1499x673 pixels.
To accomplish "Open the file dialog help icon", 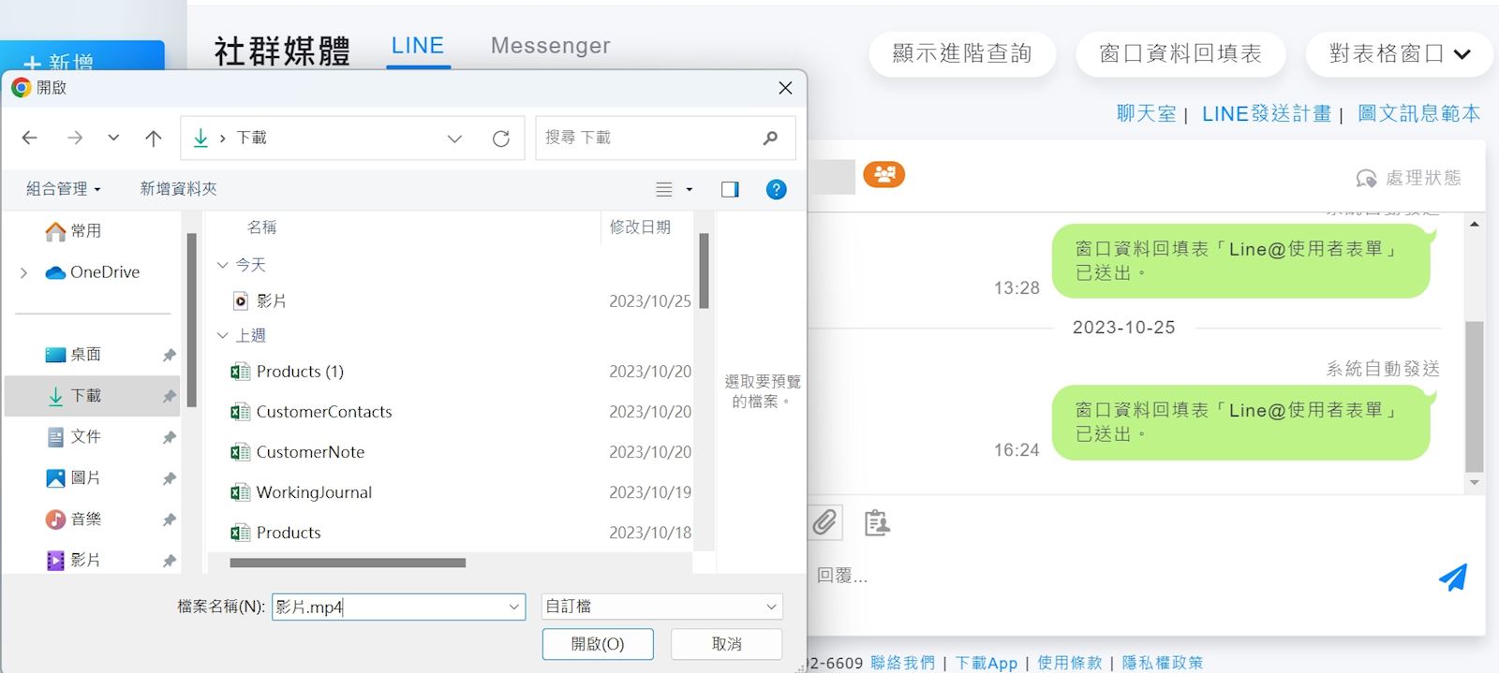I will pos(776,189).
